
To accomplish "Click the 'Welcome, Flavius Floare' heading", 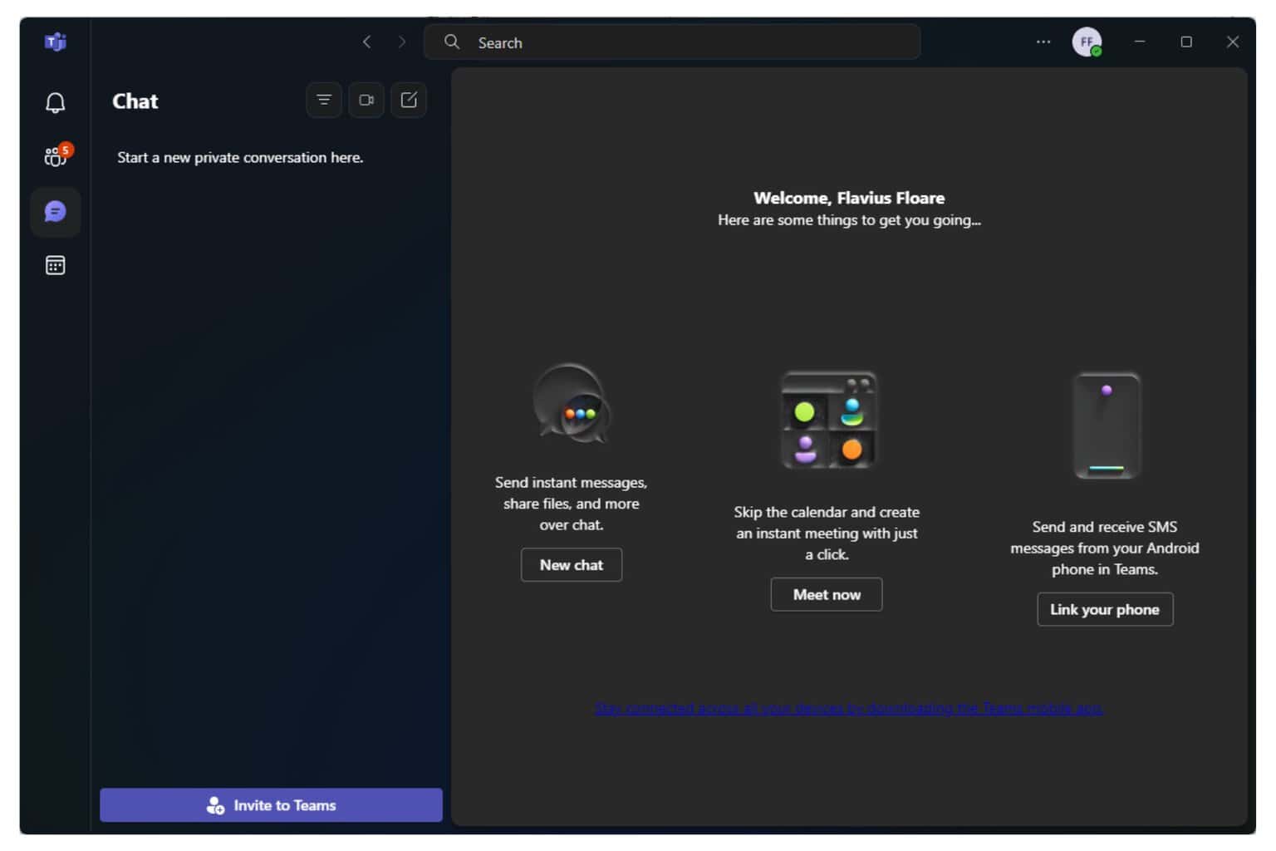I will tap(849, 198).
